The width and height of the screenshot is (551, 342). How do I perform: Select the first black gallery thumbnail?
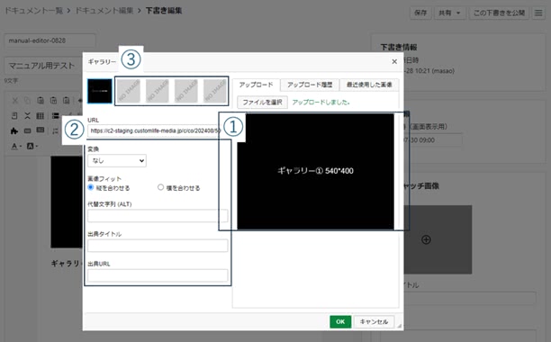coord(100,91)
